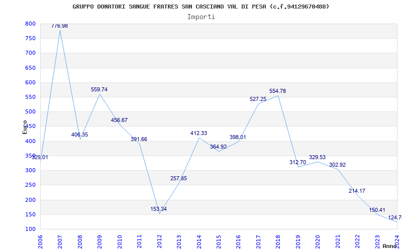
Task: Click the 2014 year axis label
Action: pyautogui.click(x=199, y=241)
